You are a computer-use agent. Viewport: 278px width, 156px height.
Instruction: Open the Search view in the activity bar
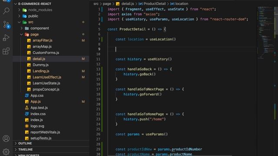pos(6,11)
